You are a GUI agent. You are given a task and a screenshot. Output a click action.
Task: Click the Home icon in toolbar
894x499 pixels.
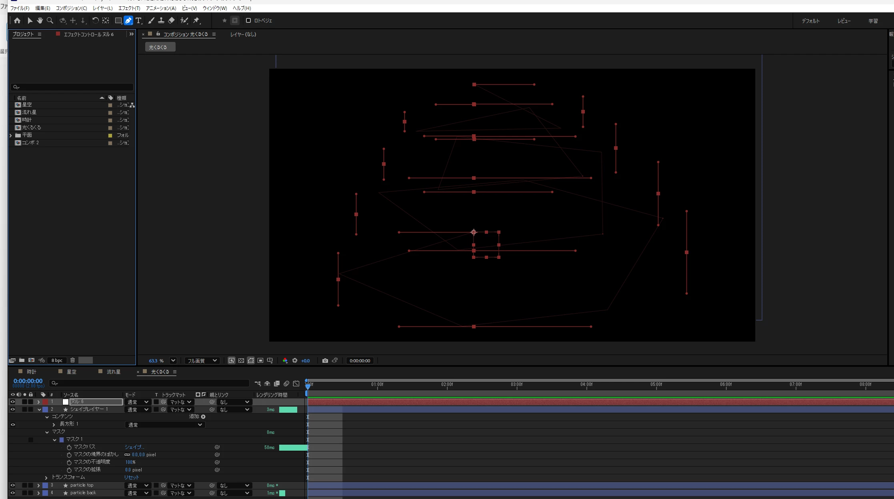17,20
